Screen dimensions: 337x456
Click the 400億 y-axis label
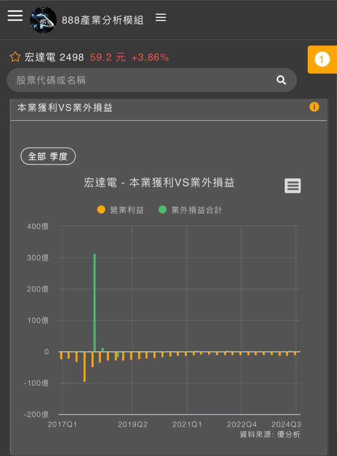(x=38, y=226)
